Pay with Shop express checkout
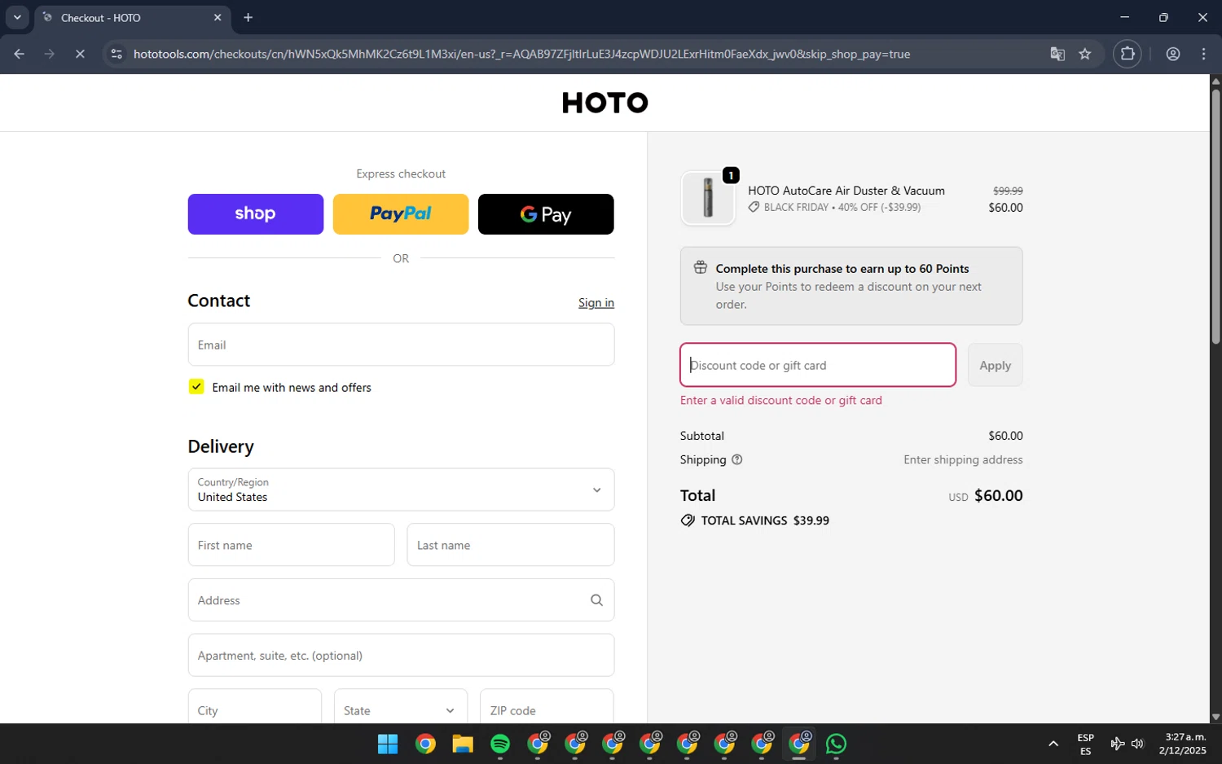 point(255,214)
